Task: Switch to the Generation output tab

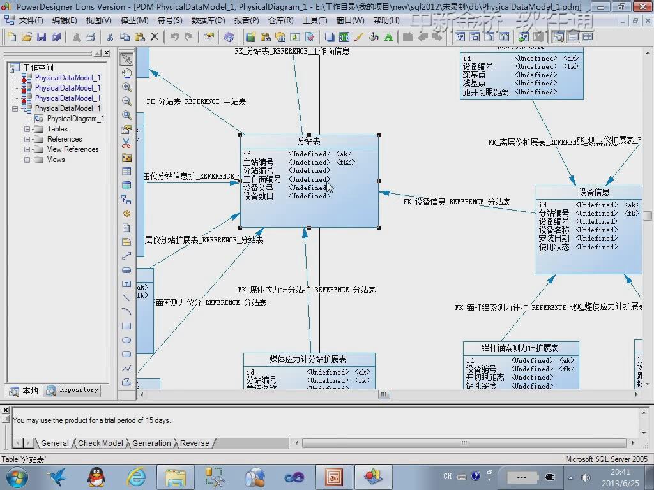Action: 151,443
